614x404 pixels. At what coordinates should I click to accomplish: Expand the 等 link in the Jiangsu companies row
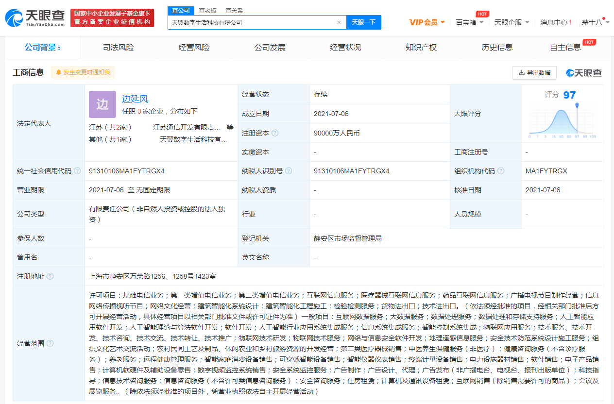pos(230,127)
